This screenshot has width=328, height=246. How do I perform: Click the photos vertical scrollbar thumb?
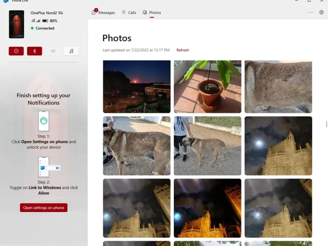(326, 124)
